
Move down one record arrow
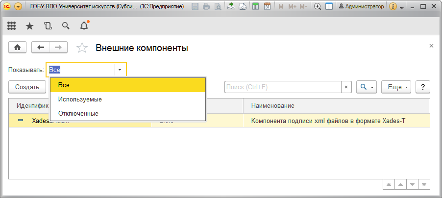[x=413, y=184]
